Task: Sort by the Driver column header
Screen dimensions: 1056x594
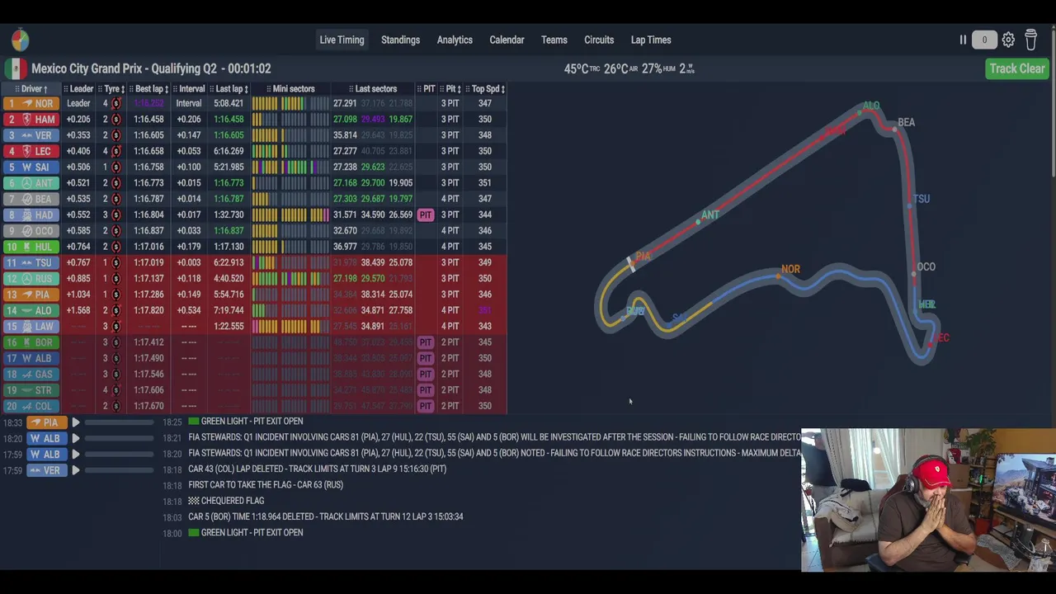Action: point(33,89)
